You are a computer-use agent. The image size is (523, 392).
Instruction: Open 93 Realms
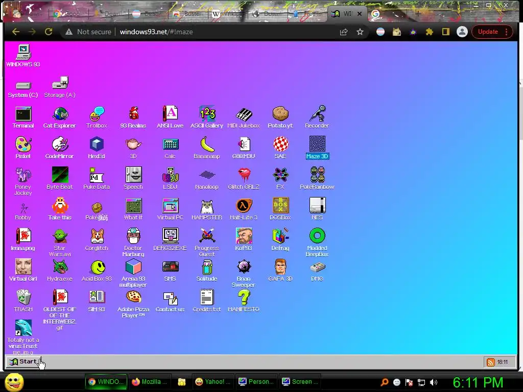pos(133,117)
